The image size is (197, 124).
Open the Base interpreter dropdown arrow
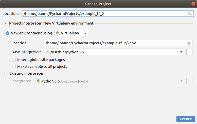pos(181,52)
